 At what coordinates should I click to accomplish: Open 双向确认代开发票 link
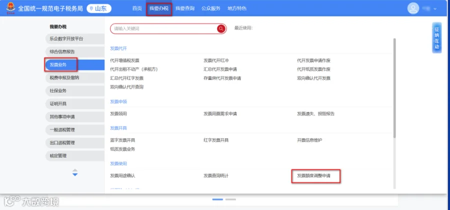(313, 78)
